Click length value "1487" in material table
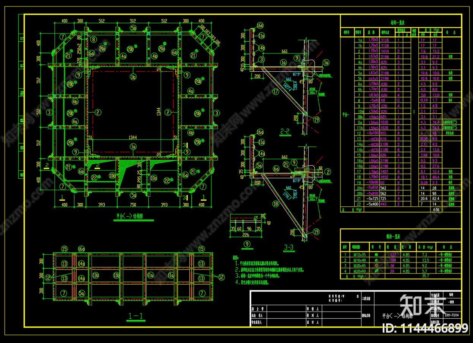The width and height of the screenshot is (473, 343). click(385, 171)
